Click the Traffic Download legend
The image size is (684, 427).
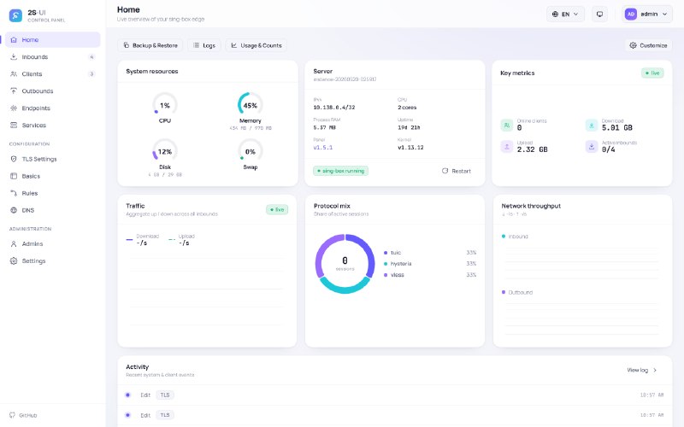(x=143, y=240)
